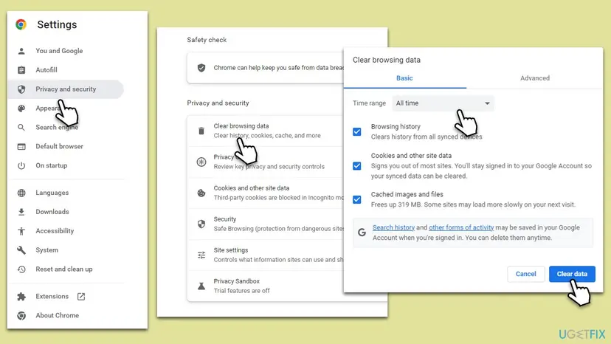Click the cookie icon for Cookies and other site data
Screen dimensions: 611x344
click(201, 193)
